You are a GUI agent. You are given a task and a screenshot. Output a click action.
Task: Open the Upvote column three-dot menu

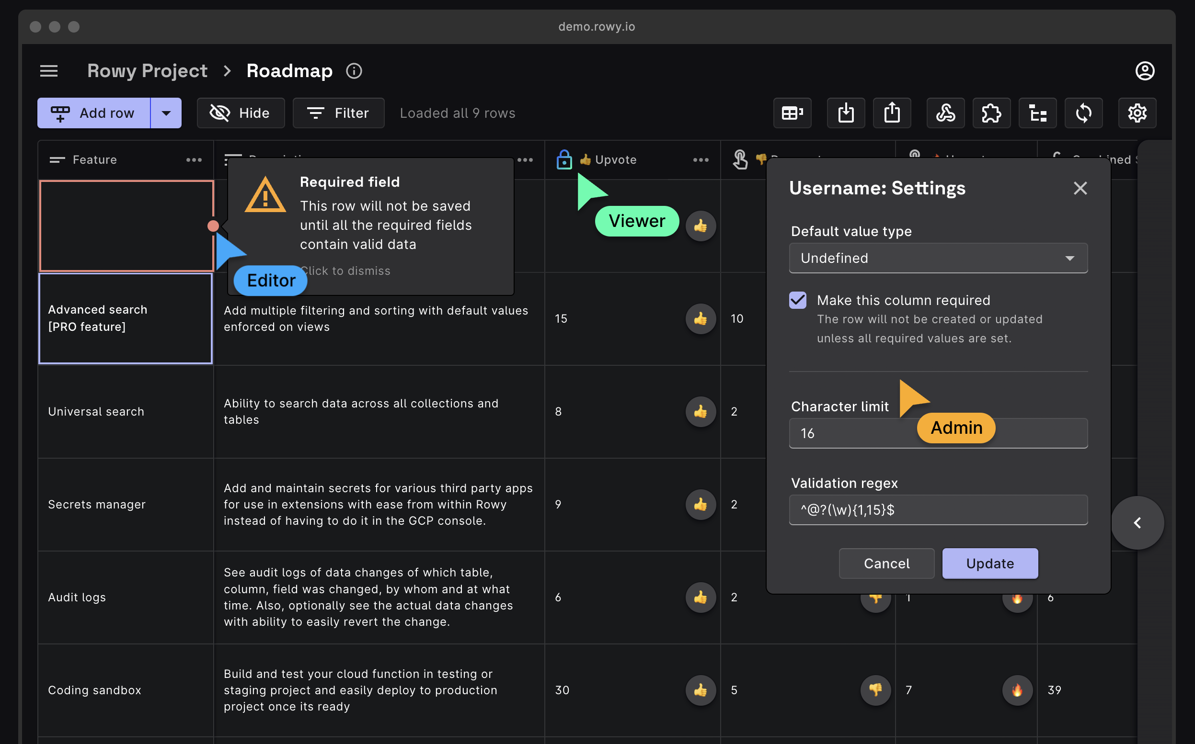click(x=700, y=160)
